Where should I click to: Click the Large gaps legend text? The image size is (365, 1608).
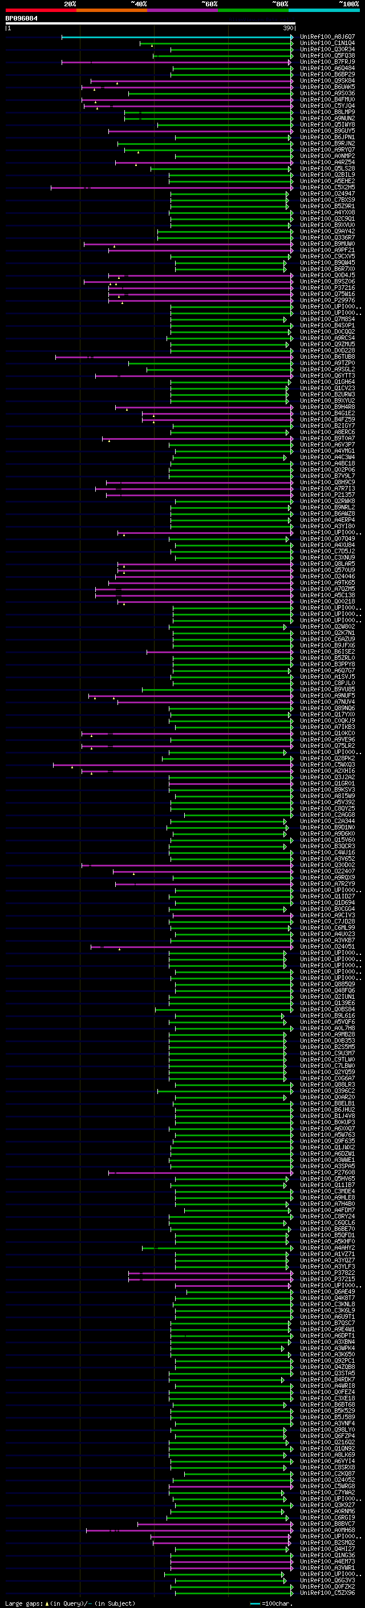pyautogui.click(x=70, y=1603)
